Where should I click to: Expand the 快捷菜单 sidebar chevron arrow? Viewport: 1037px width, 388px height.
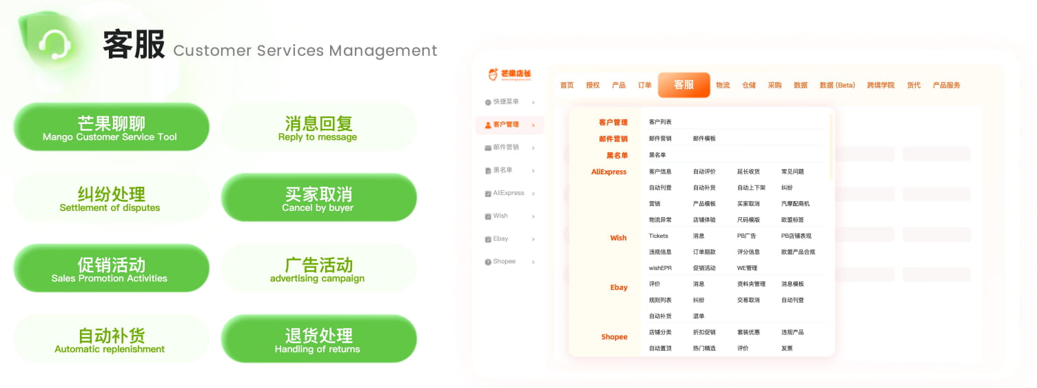tap(533, 102)
